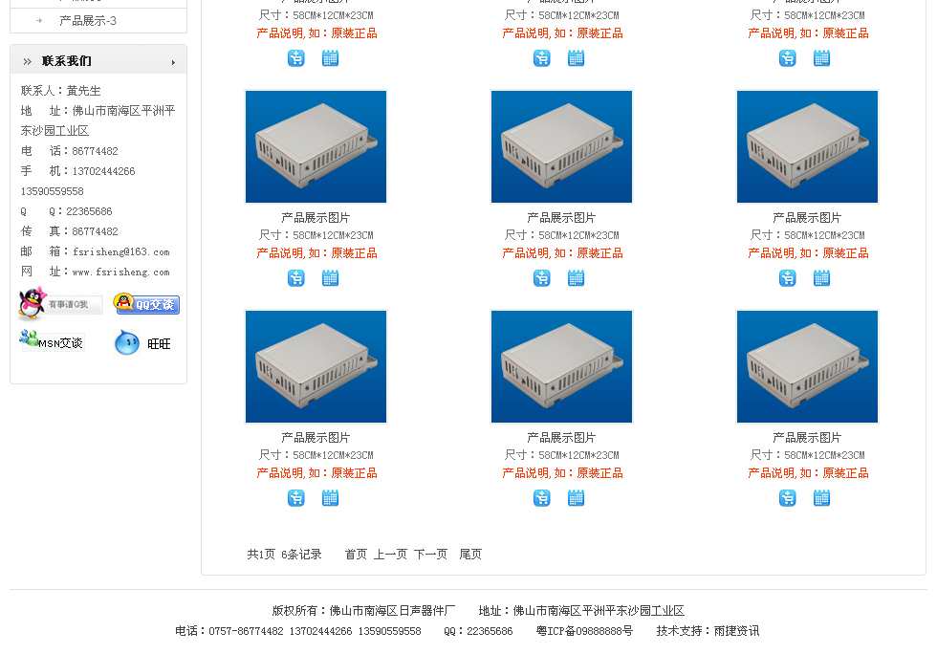This screenshot has height=654, width=937.
Task: Open bottom-row center product image
Action: pyautogui.click(x=562, y=367)
